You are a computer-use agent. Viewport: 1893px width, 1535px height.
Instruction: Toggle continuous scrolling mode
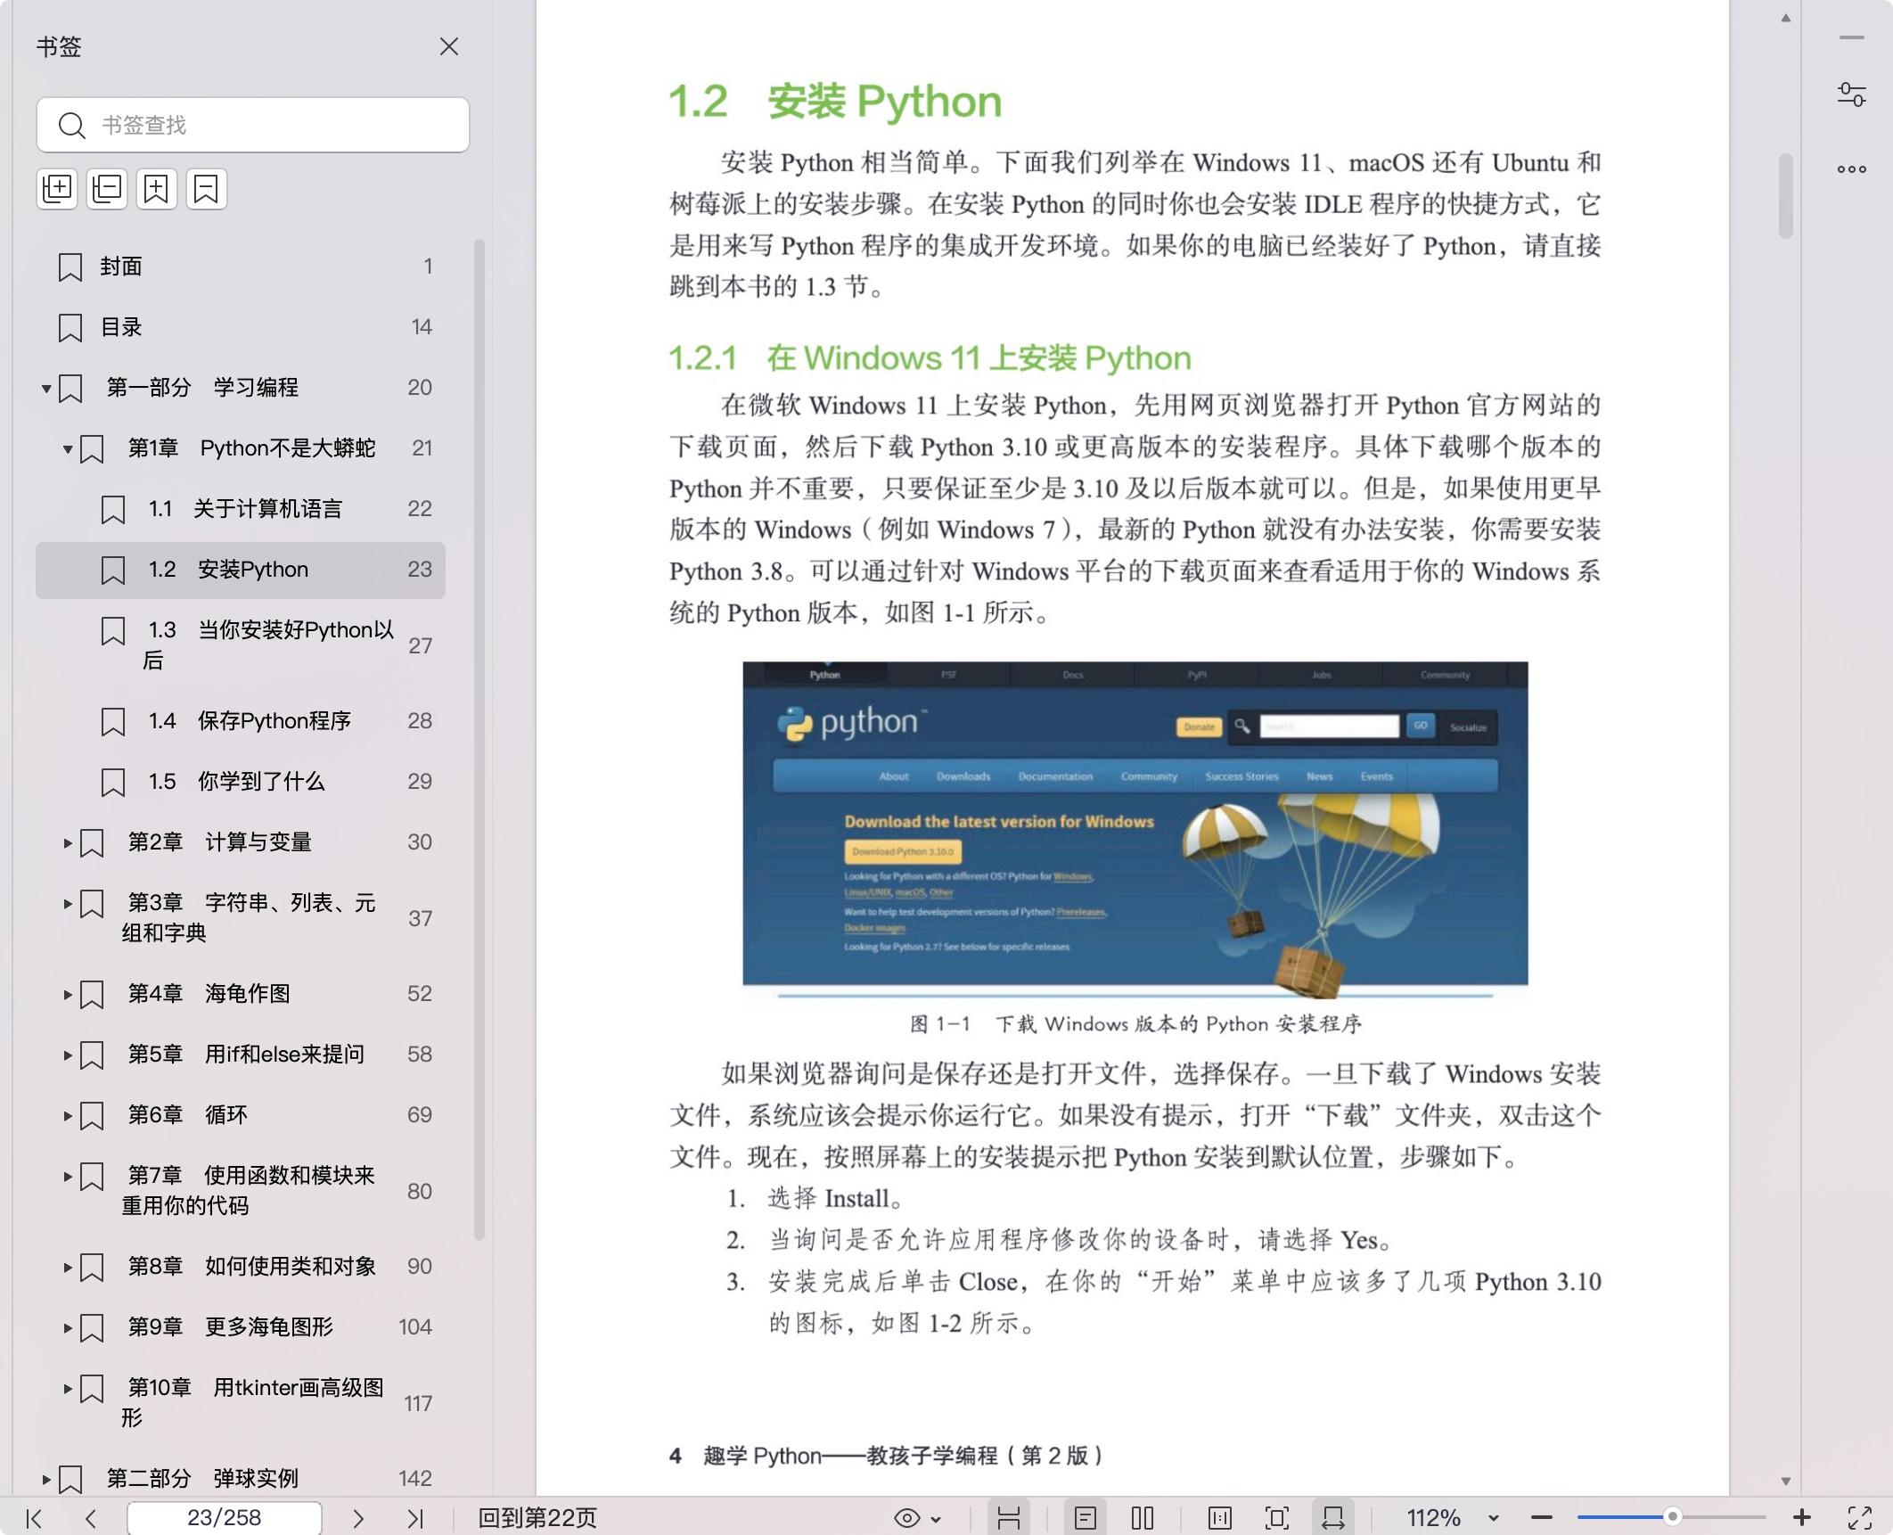click(1009, 1518)
